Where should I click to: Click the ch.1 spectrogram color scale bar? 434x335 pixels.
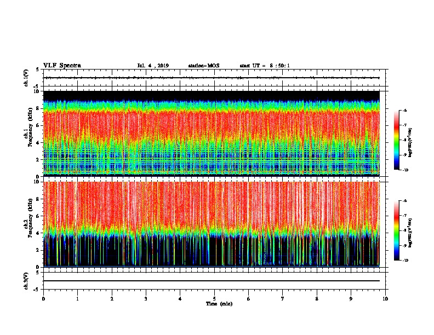[396, 140]
